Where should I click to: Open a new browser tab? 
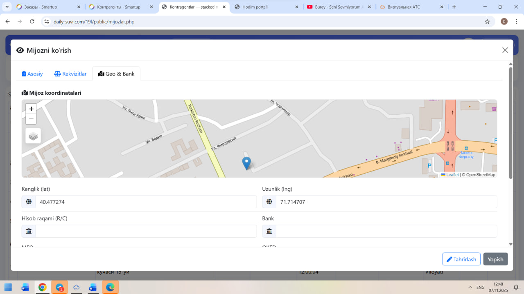click(454, 7)
